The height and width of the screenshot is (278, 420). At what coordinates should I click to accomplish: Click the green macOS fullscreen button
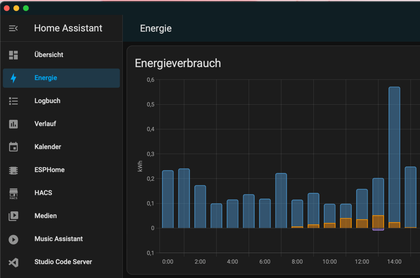point(26,8)
